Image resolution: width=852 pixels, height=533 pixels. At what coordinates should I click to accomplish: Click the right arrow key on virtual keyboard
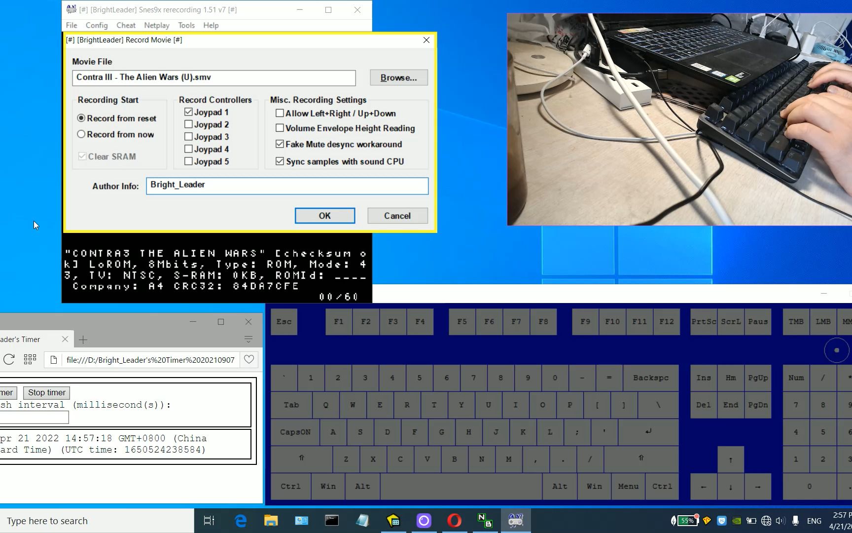(758, 487)
